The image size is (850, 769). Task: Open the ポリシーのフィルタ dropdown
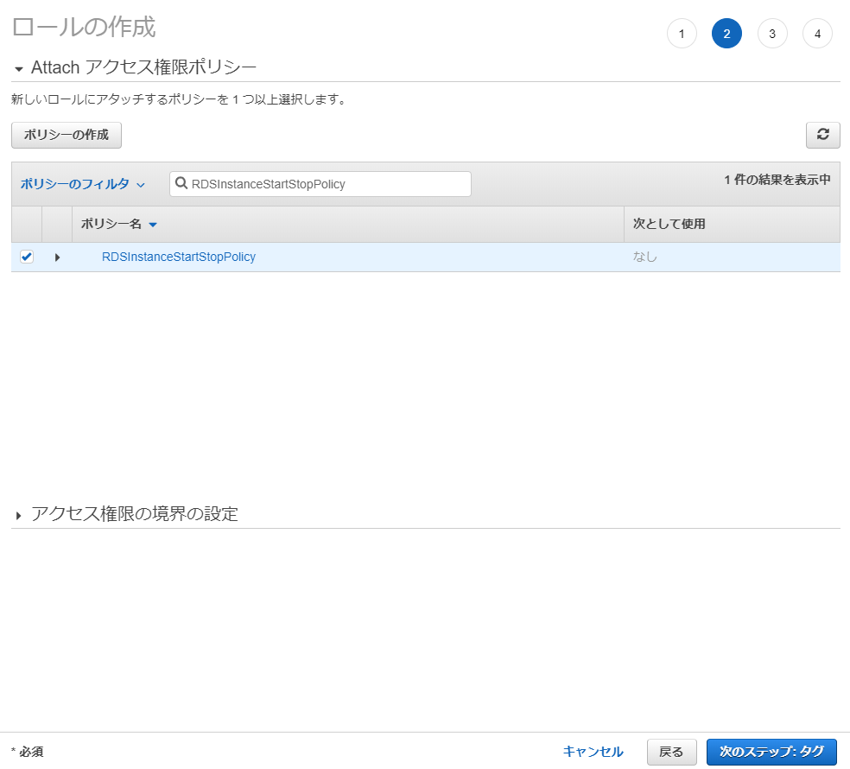[83, 184]
